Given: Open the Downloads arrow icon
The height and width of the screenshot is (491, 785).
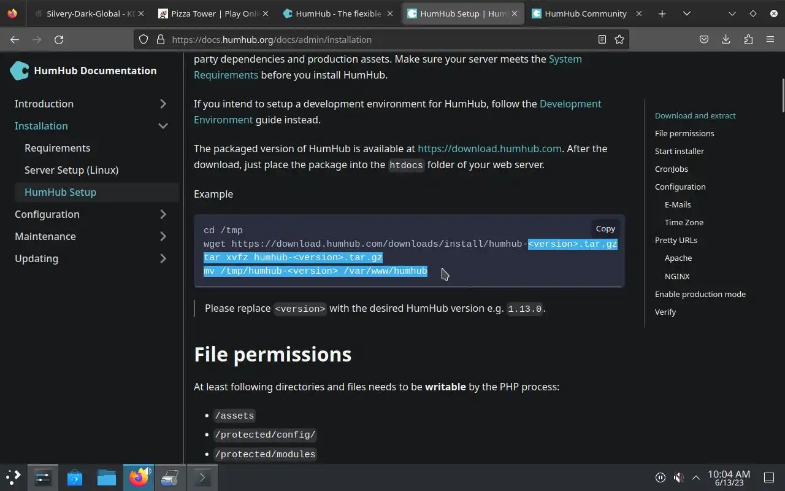Looking at the screenshot, I should click(726, 39).
